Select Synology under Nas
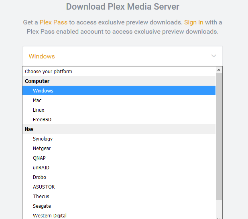This screenshot has width=248, height=219. click(43, 139)
